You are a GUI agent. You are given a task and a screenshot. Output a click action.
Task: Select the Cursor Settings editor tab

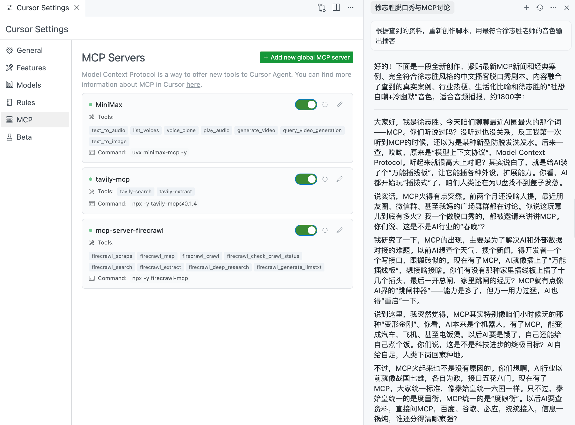(42, 8)
